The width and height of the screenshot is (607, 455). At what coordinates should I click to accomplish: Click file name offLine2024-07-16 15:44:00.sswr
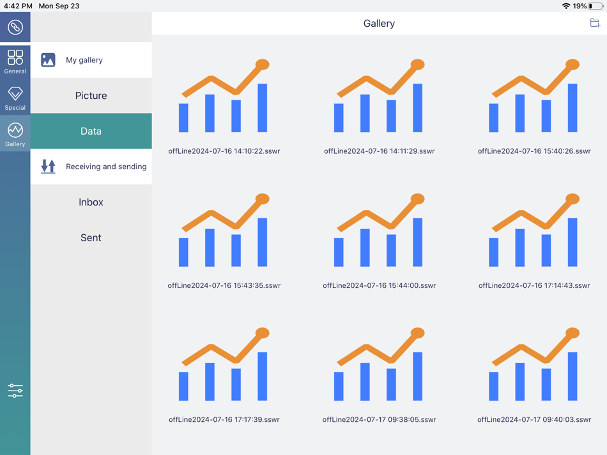tap(380, 285)
